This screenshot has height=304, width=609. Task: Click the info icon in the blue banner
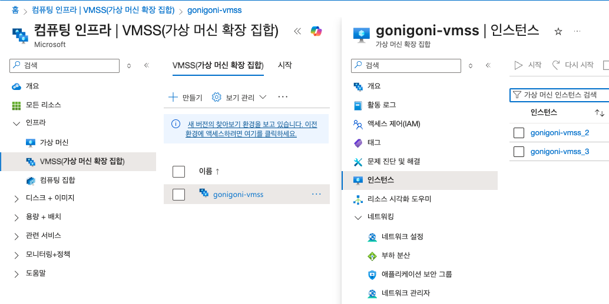pyautogui.click(x=176, y=124)
